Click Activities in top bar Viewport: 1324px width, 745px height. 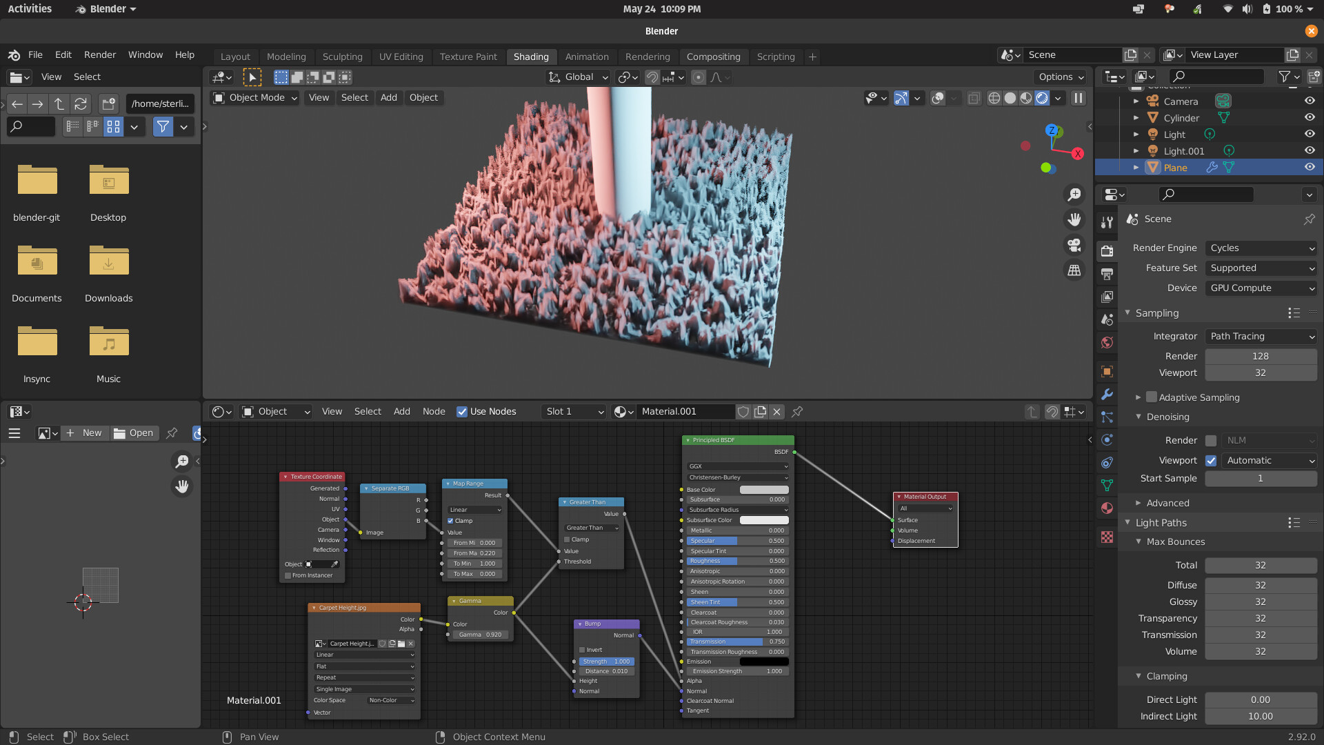[30, 9]
